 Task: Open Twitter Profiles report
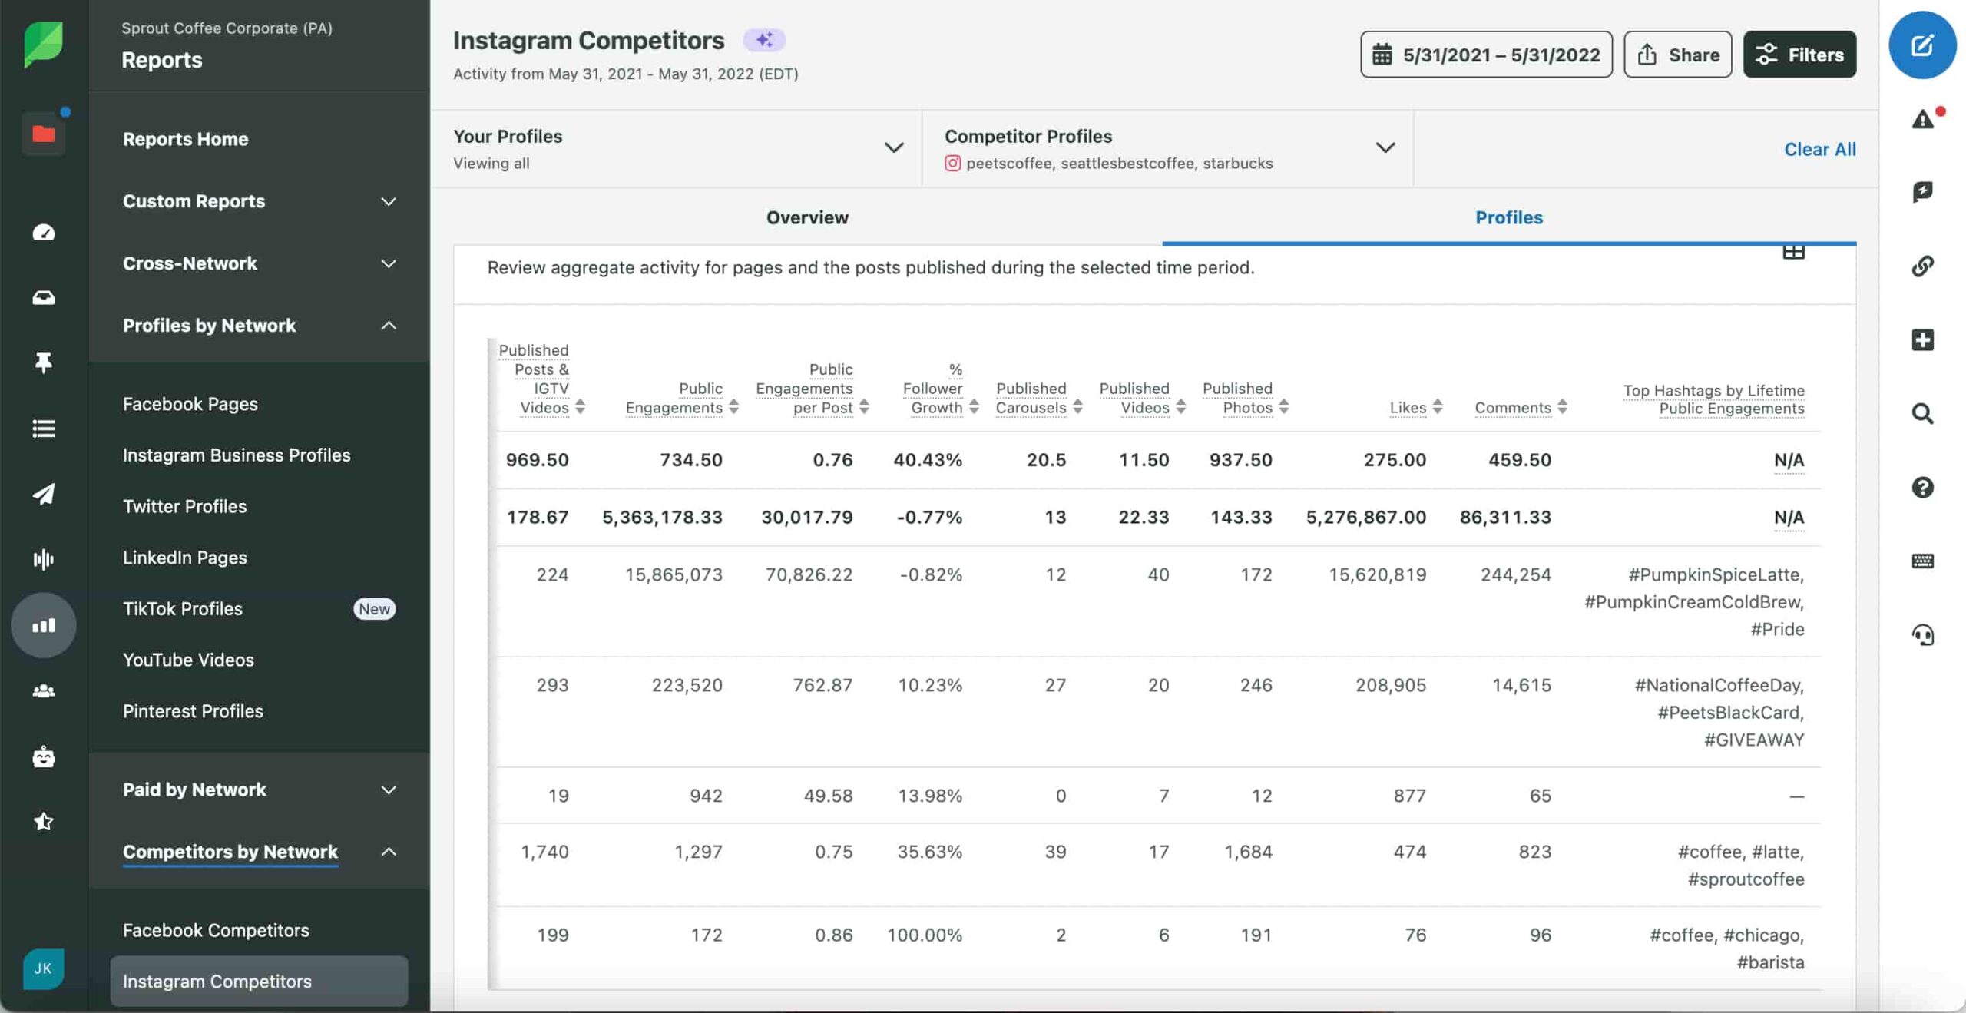click(184, 506)
